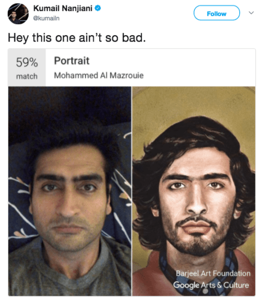Open the Kumail Nanjiani display name link
The height and width of the screenshot is (297, 264).
coord(62,8)
